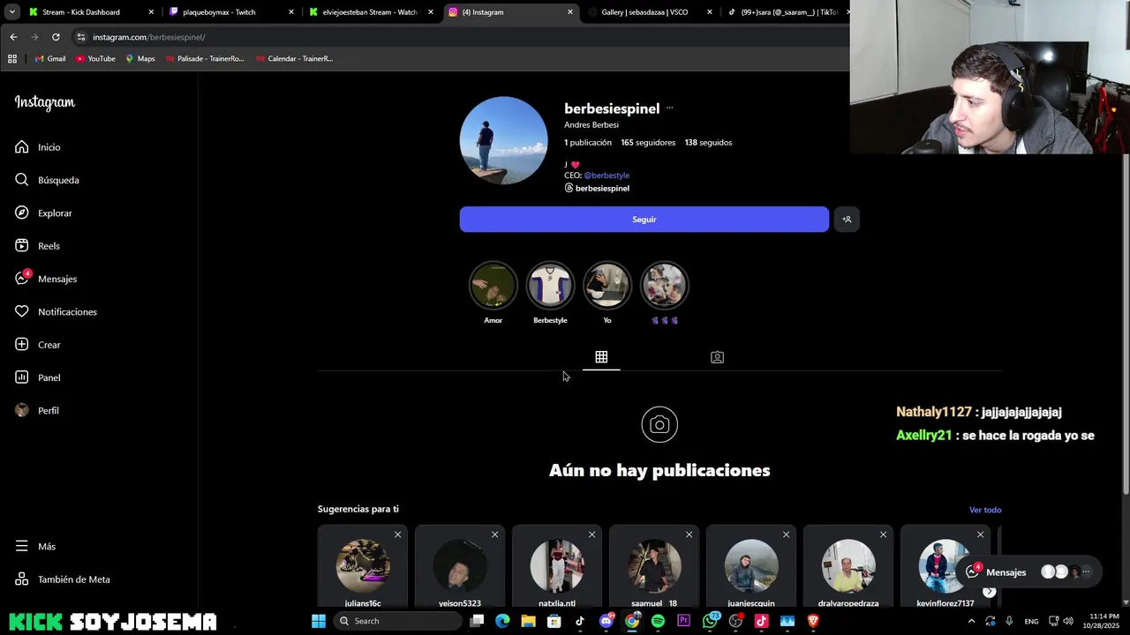The height and width of the screenshot is (635, 1130).
Task: Open Spotify from taskbar
Action: click(658, 621)
